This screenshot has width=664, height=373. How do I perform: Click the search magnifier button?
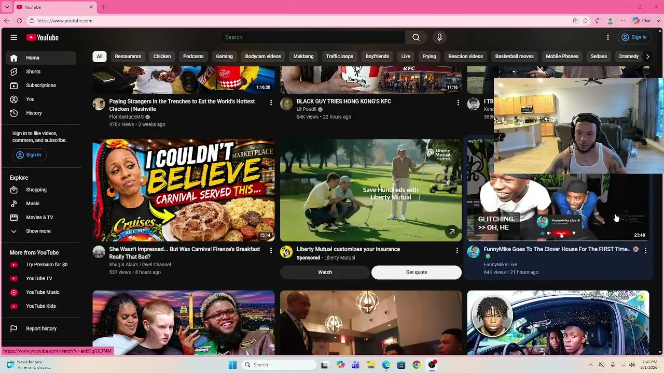(x=416, y=37)
